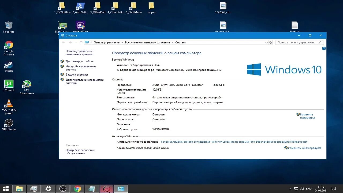Image resolution: width=343 pixels, height=193 pixels.
Task: Click the Система window taskbar button
Action: (x=121, y=189)
